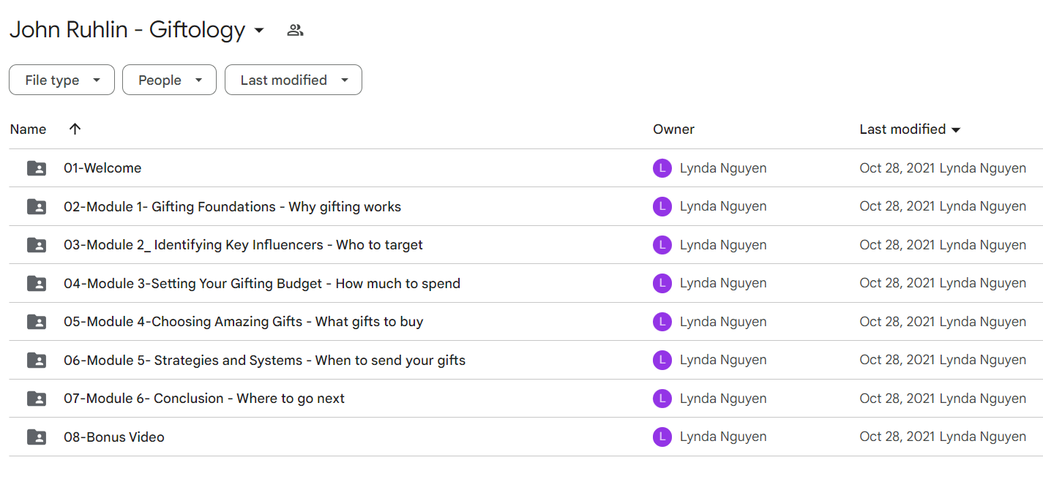
Task: Select 04-Module 3-Setting Your Gifting Budget folder
Action: coord(262,283)
